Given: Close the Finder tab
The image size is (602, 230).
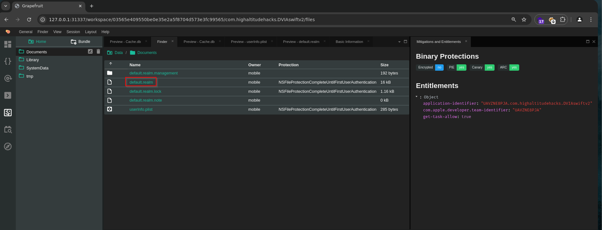Looking at the screenshot, I should [173, 41].
